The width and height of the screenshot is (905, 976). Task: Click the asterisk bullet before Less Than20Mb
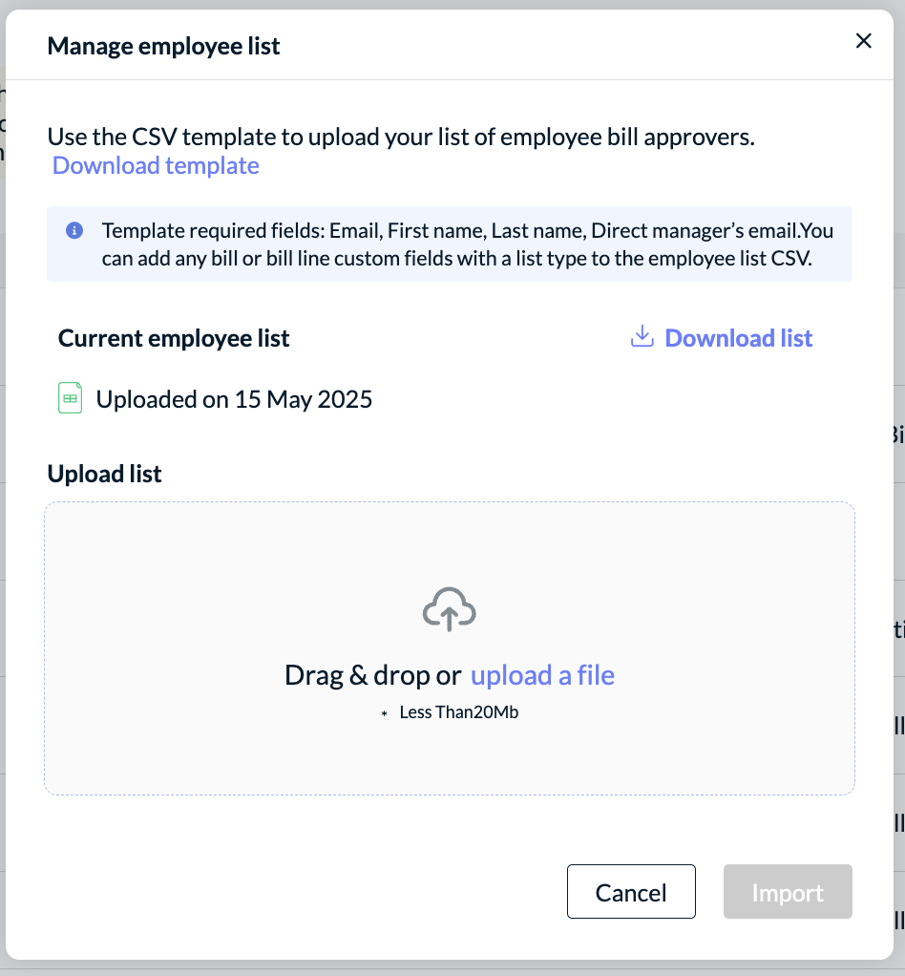[x=384, y=713]
